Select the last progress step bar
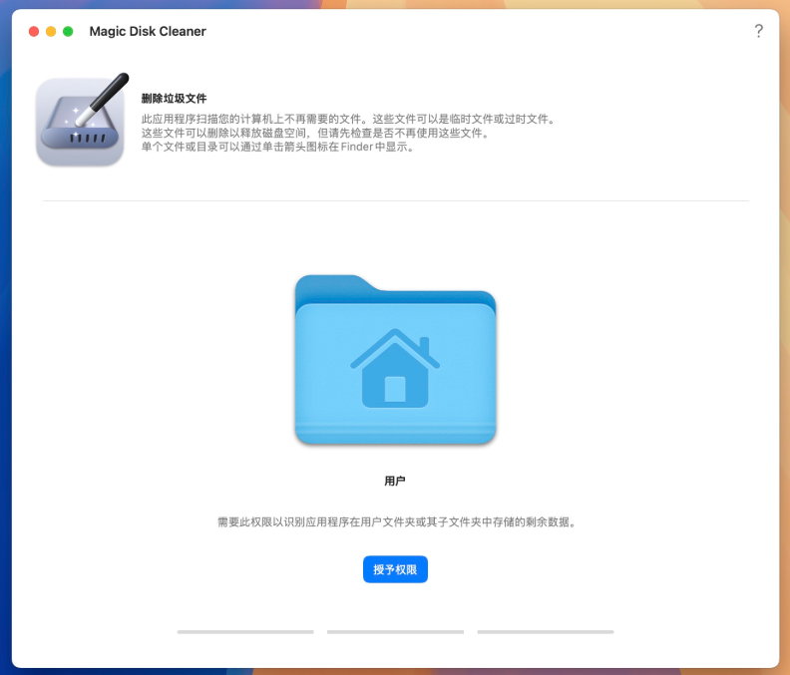Viewport: 790px width, 675px height. click(546, 631)
